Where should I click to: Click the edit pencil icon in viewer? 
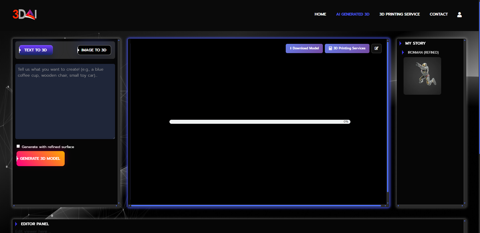click(x=376, y=48)
